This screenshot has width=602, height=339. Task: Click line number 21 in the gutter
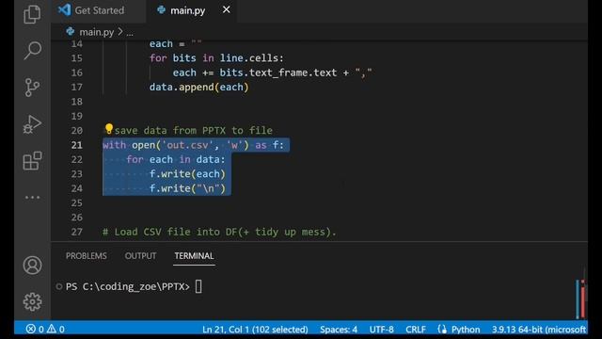[x=77, y=145]
